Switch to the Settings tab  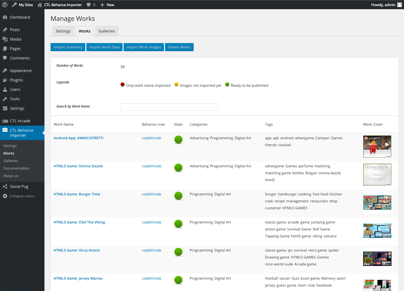point(63,31)
